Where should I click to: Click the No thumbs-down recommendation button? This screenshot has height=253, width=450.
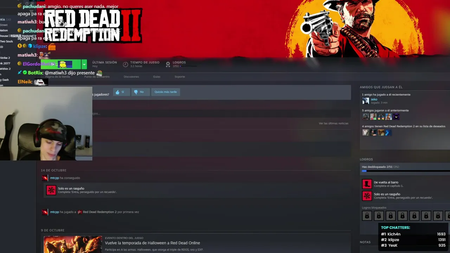(140, 92)
